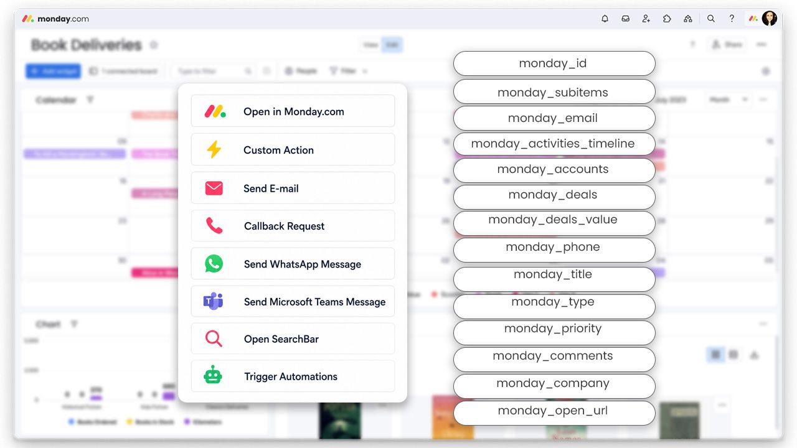Screen dimensions: 797x448
Task: Choose Send WhatsApp Message
Action: 293,264
